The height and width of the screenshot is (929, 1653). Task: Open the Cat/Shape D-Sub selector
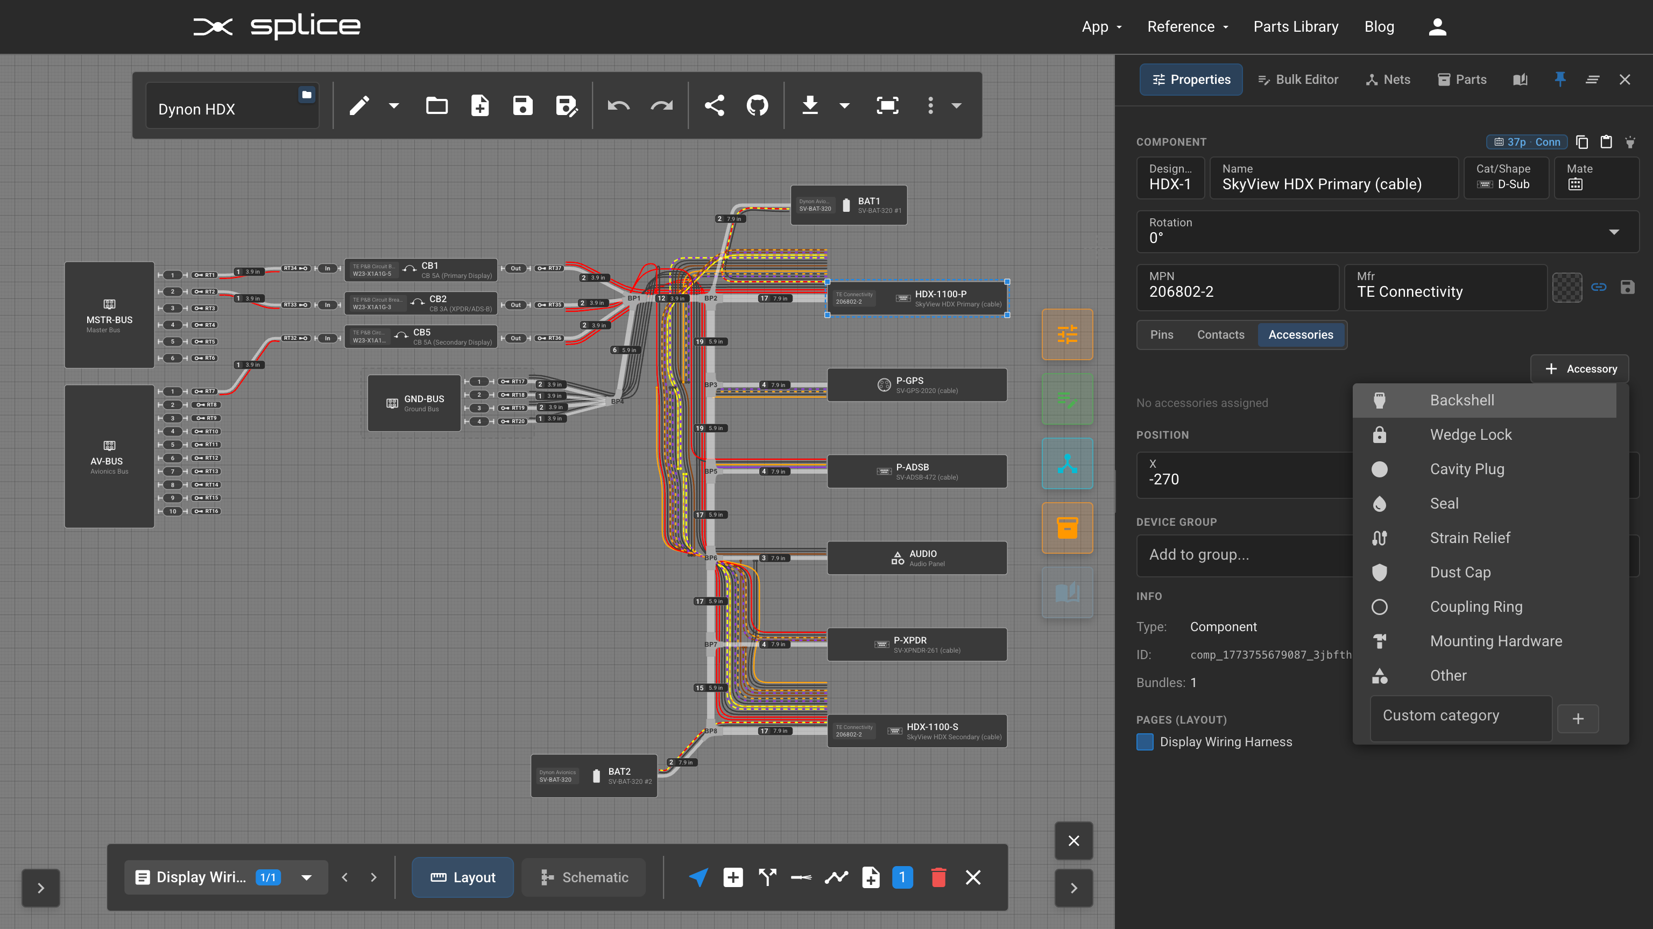[1506, 177]
